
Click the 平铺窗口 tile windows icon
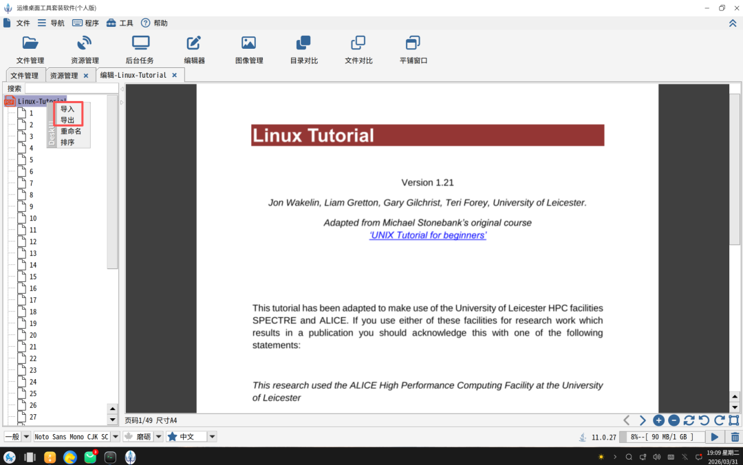(x=413, y=50)
